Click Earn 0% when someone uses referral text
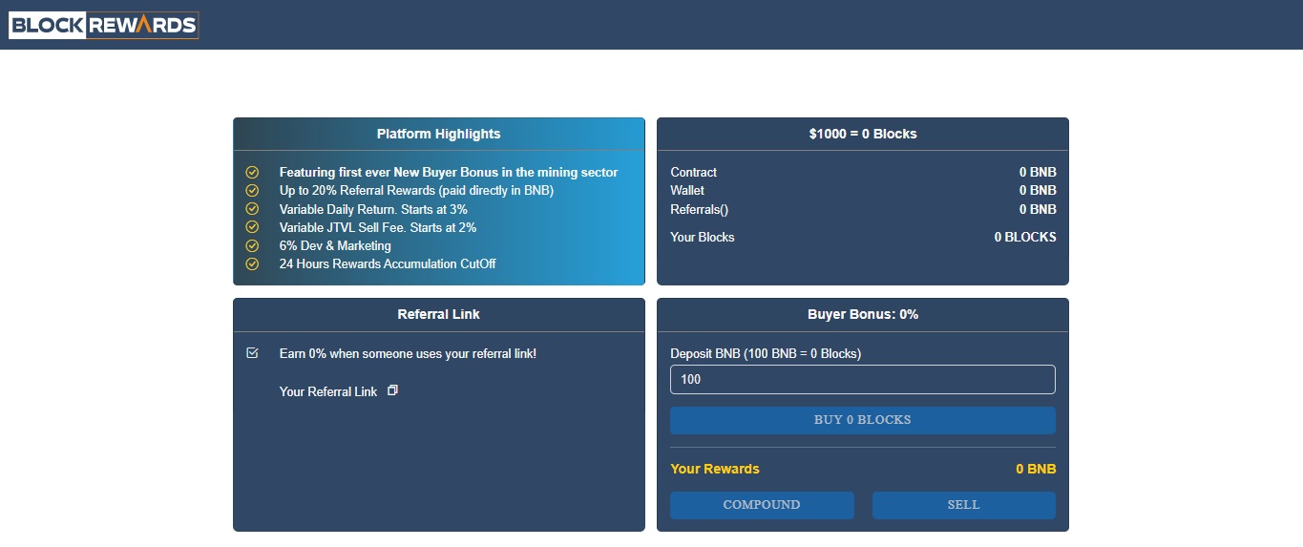 [x=408, y=353]
